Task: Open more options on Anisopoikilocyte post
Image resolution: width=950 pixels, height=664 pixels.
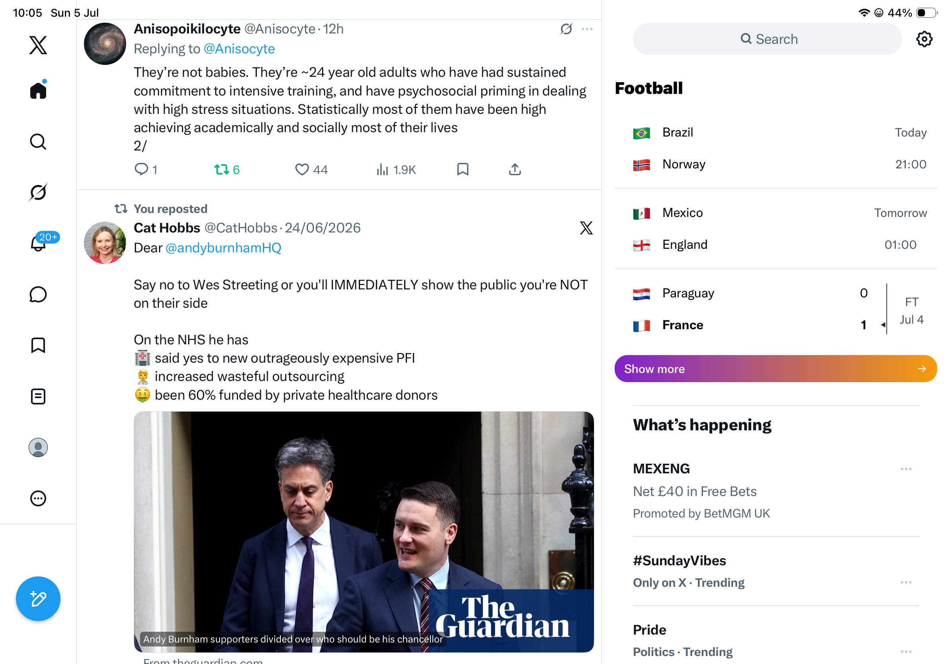Action: pos(587,29)
